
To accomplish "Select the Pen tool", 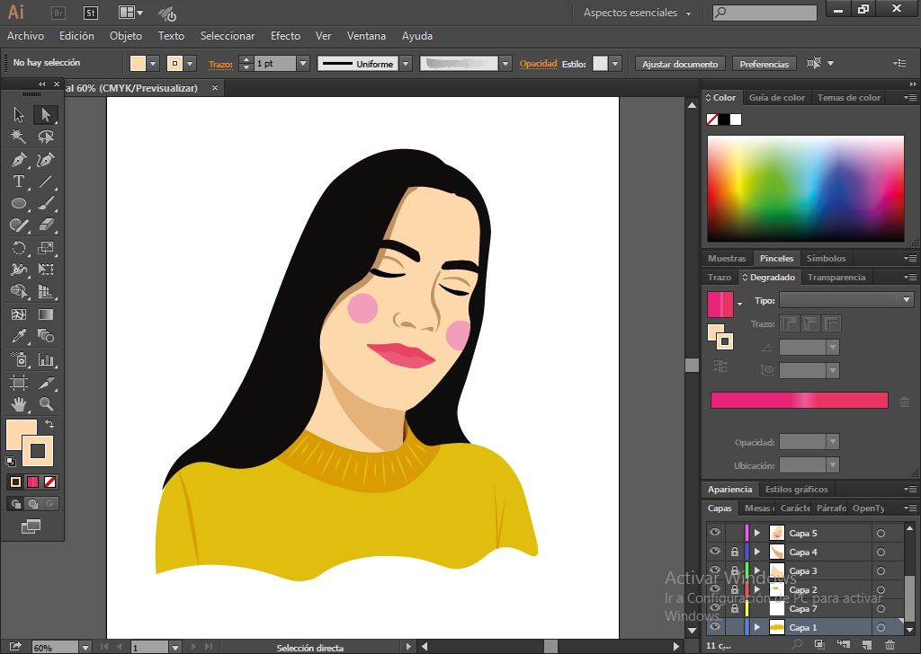I will coord(19,159).
